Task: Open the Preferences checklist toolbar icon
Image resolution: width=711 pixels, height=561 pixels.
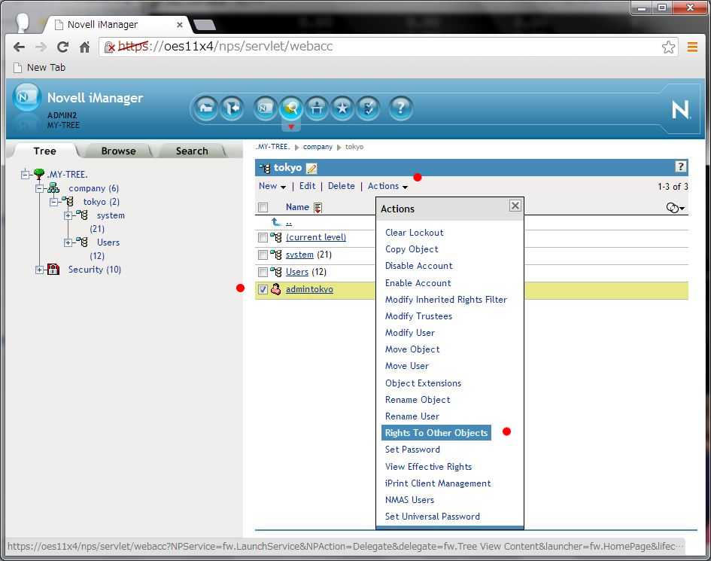Action: tap(368, 108)
